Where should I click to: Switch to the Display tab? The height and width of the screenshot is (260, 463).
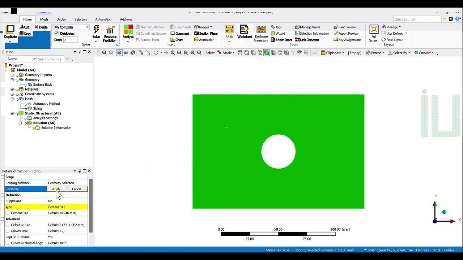click(61, 19)
